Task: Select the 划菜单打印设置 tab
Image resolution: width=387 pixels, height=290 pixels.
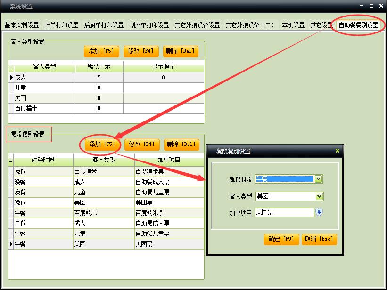Action: [149, 25]
